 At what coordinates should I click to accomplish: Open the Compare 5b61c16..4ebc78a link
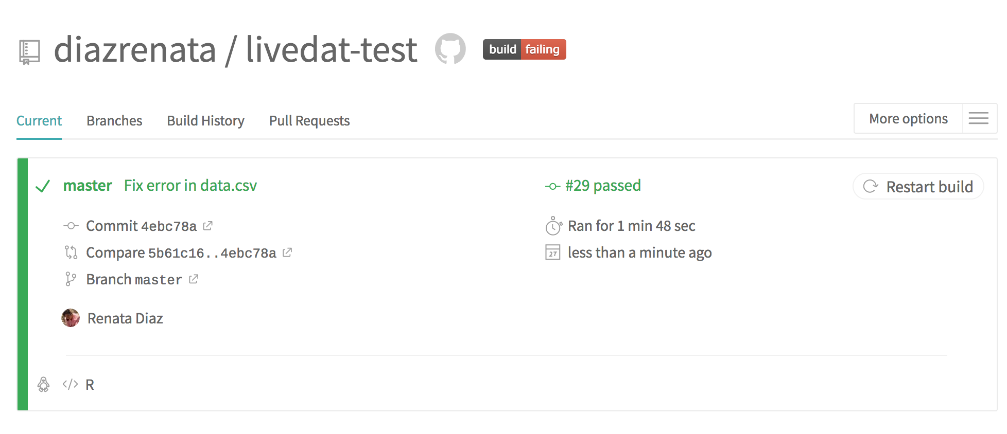coord(181,253)
